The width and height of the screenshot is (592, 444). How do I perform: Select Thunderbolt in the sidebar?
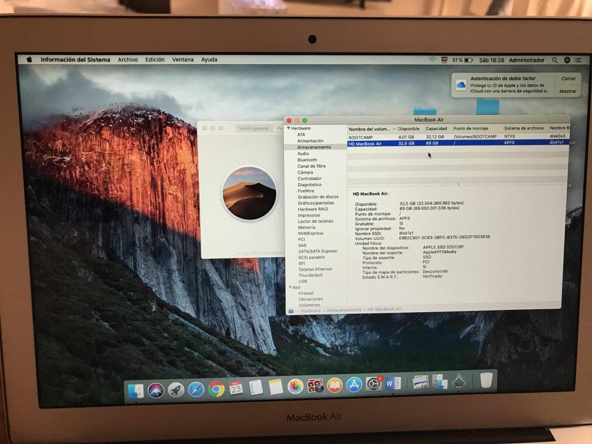pyautogui.click(x=310, y=275)
